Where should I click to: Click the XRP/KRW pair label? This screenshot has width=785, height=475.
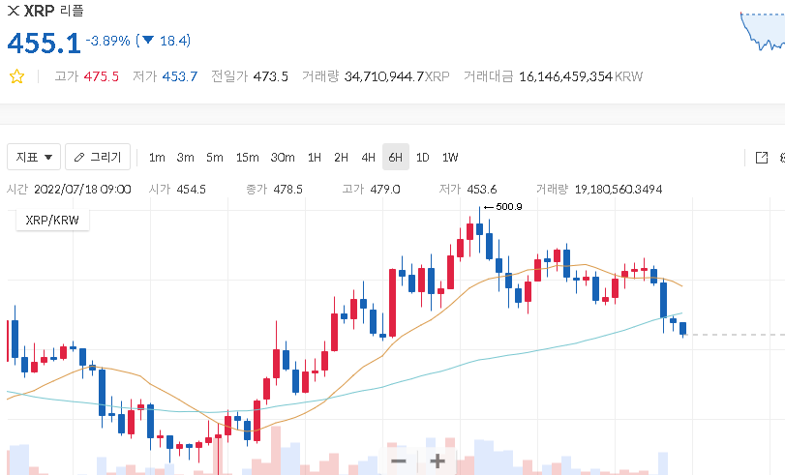point(52,221)
